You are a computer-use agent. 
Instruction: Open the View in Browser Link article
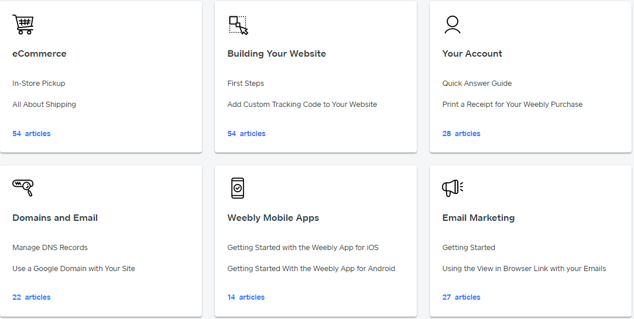[524, 269]
